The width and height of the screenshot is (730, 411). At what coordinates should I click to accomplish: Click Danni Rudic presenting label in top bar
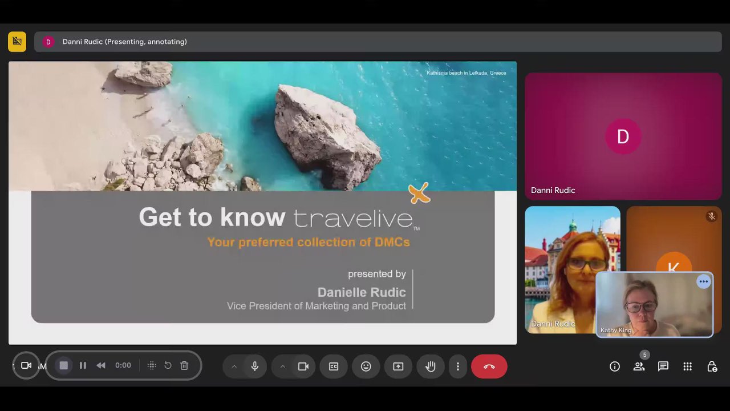pyautogui.click(x=124, y=42)
